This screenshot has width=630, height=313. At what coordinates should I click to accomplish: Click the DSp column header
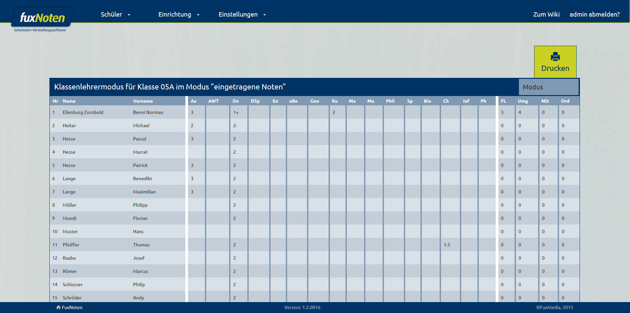point(255,101)
